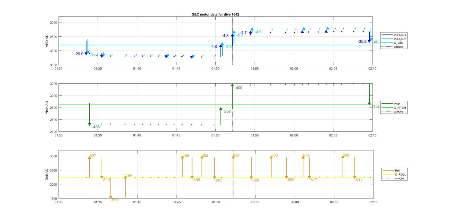Click the '1500' tick on Roll axis
This screenshot has width=450, height=223.
click(53, 199)
